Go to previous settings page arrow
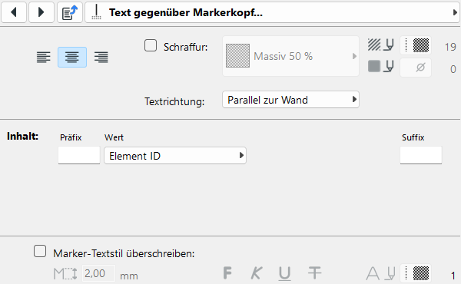Image resolution: width=461 pixels, height=284 pixels. (x=14, y=12)
